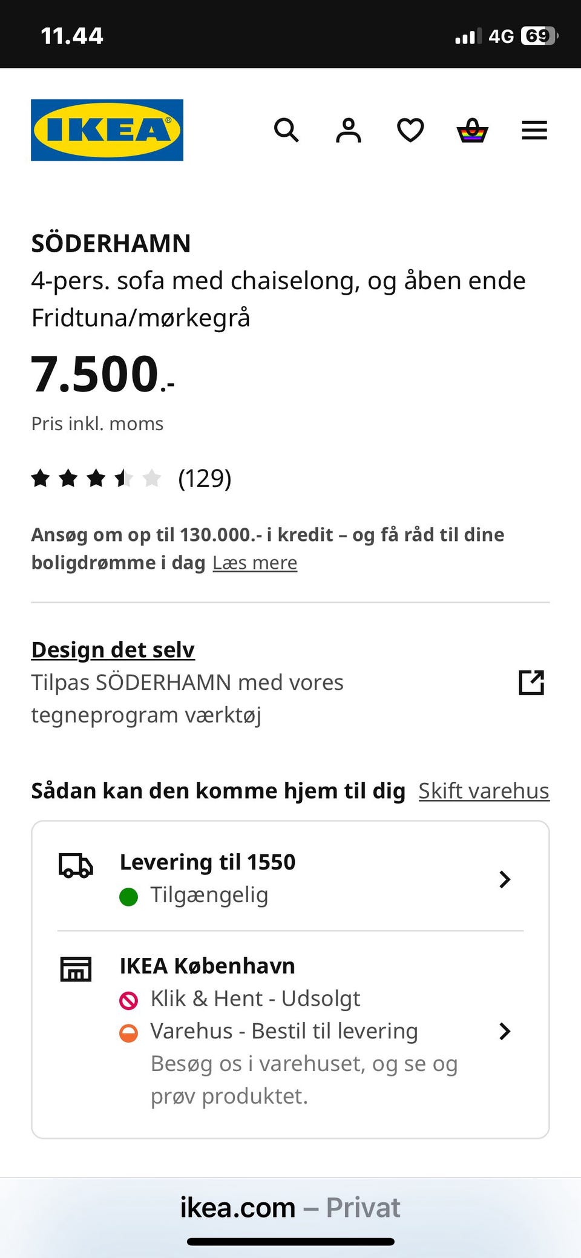Expand the Levering til 1550 chevron

pos(505,879)
